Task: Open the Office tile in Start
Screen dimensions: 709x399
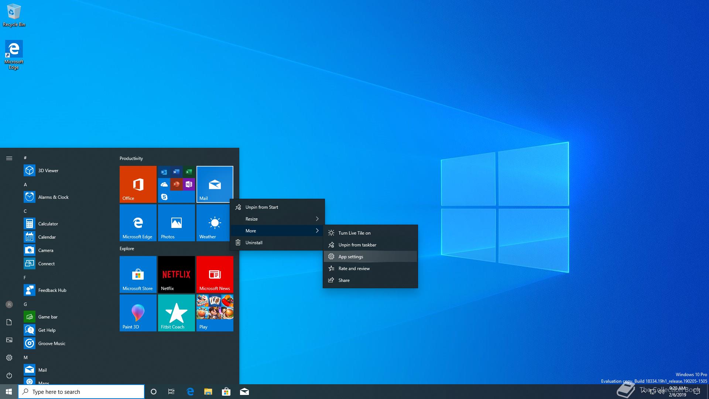Action: [x=138, y=184]
